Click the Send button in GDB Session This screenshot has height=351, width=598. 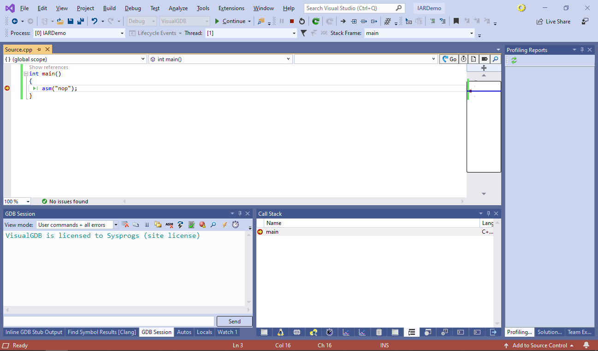tap(234, 322)
